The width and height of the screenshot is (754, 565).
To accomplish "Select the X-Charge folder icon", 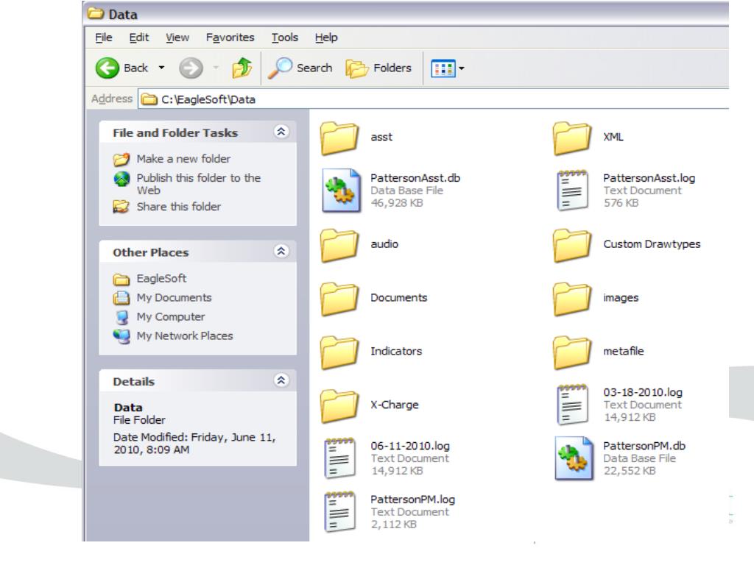I will point(339,406).
